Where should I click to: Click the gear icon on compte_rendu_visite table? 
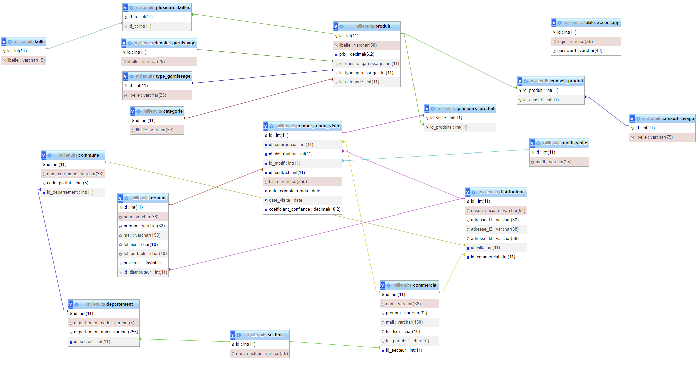coord(271,126)
